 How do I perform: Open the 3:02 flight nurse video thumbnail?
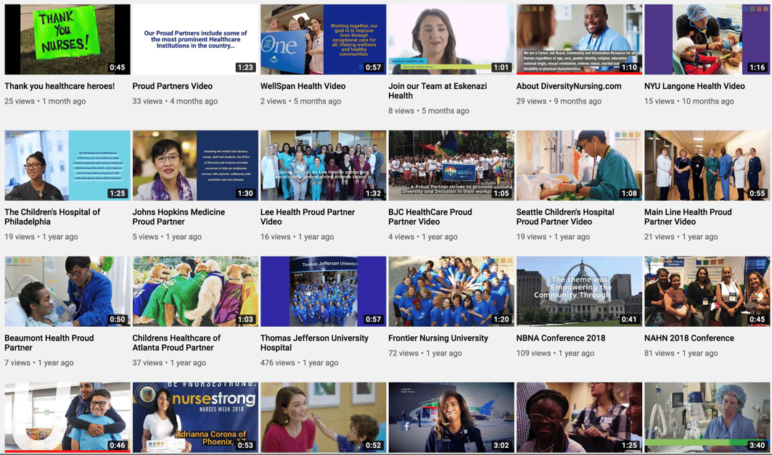[x=451, y=417]
